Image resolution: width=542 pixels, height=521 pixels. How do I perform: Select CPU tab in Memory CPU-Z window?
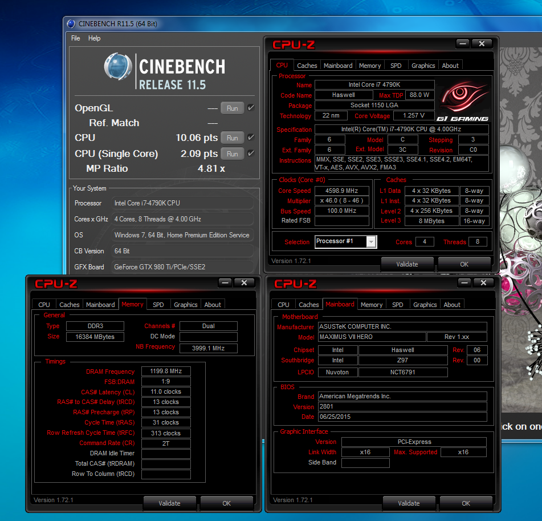(44, 305)
